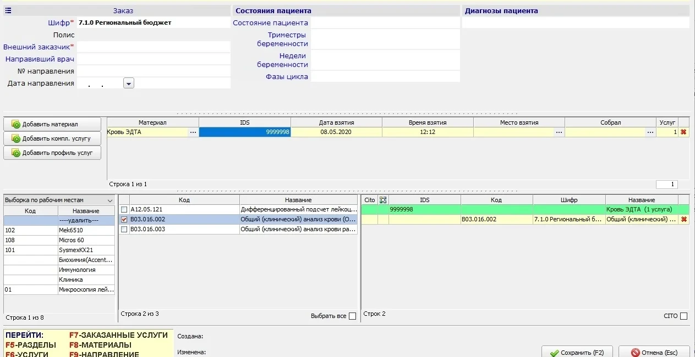This screenshot has height=357, width=695.
Task: Cancel with the Отмена (Esc) button
Action: pyautogui.click(x=654, y=352)
